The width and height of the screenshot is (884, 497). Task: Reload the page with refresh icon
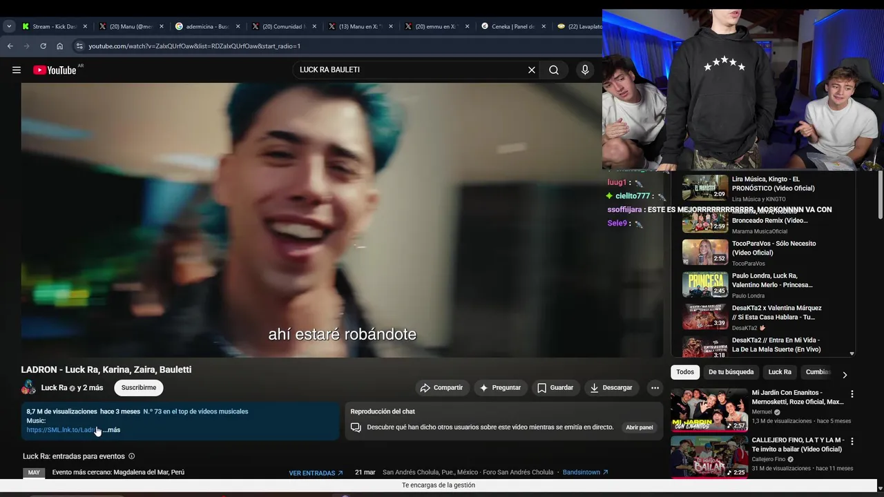pyautogui.click(x=44, y=46)
